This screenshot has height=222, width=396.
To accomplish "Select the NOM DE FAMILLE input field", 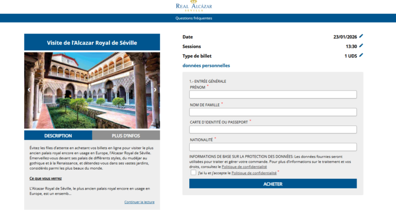I will pyautogui.click(x=273, y=112).
